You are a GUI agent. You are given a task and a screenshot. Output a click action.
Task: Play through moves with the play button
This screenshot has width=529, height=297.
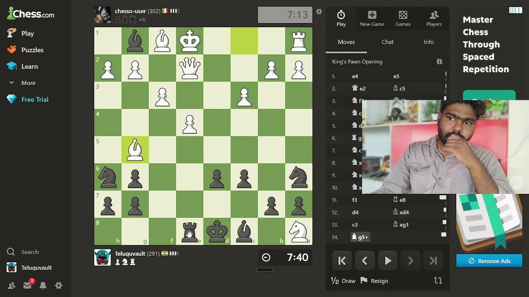point(388,261)
